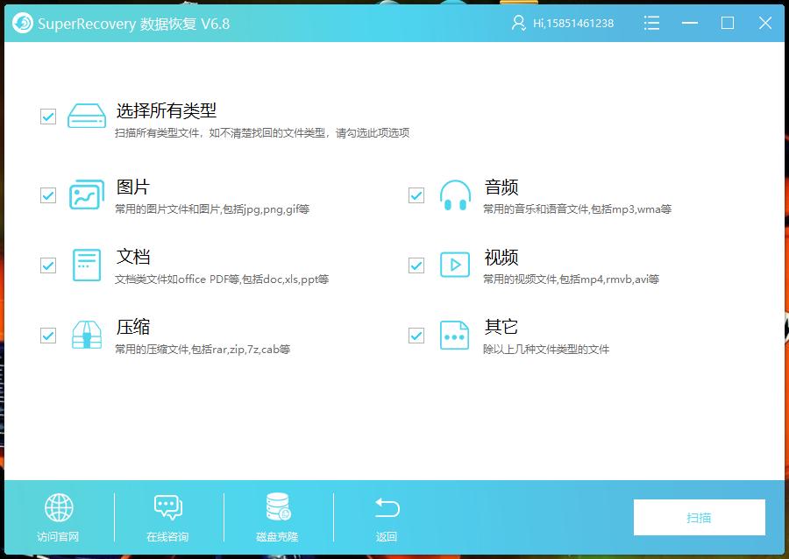Disable the 视频 file type checkbox
The height and width of the screenshot is (559, 789).
pos(416,265)
